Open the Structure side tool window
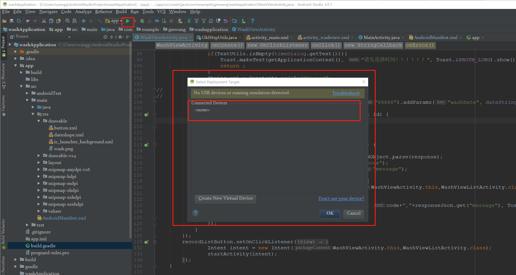The height and width of the screenshot is (275, 516). click(3, 76)
